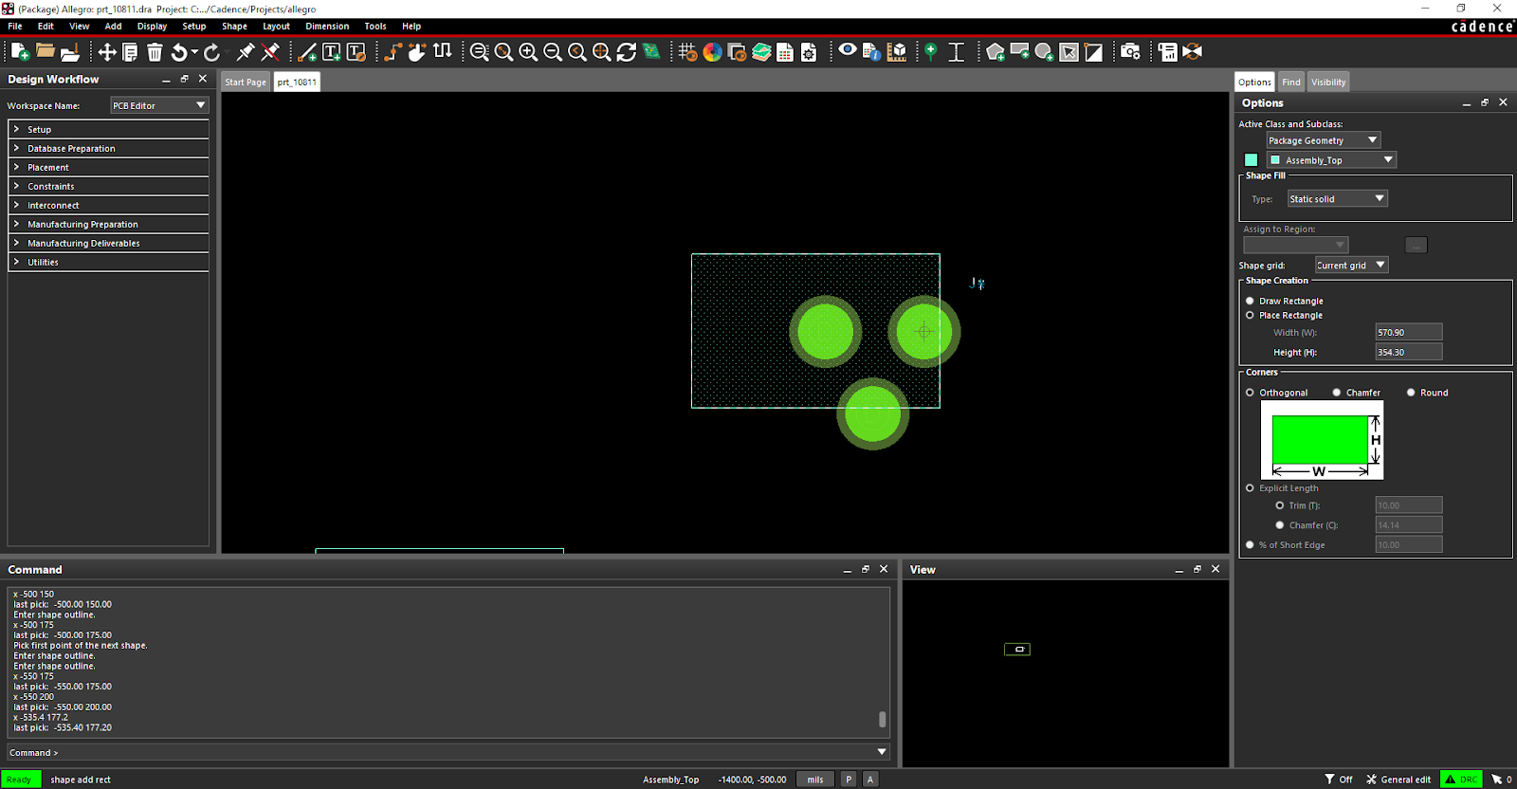
Task: Select the Trim (T) radio button
Action: (x=1280, y=505)
